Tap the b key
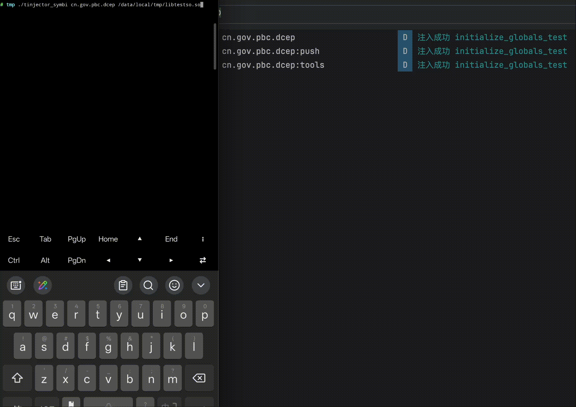This screenshot has width=576, height=407. click(x=130, y=378)
